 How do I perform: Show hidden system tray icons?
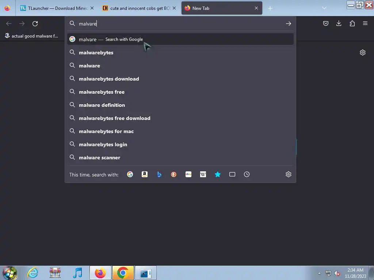(319, 273)
